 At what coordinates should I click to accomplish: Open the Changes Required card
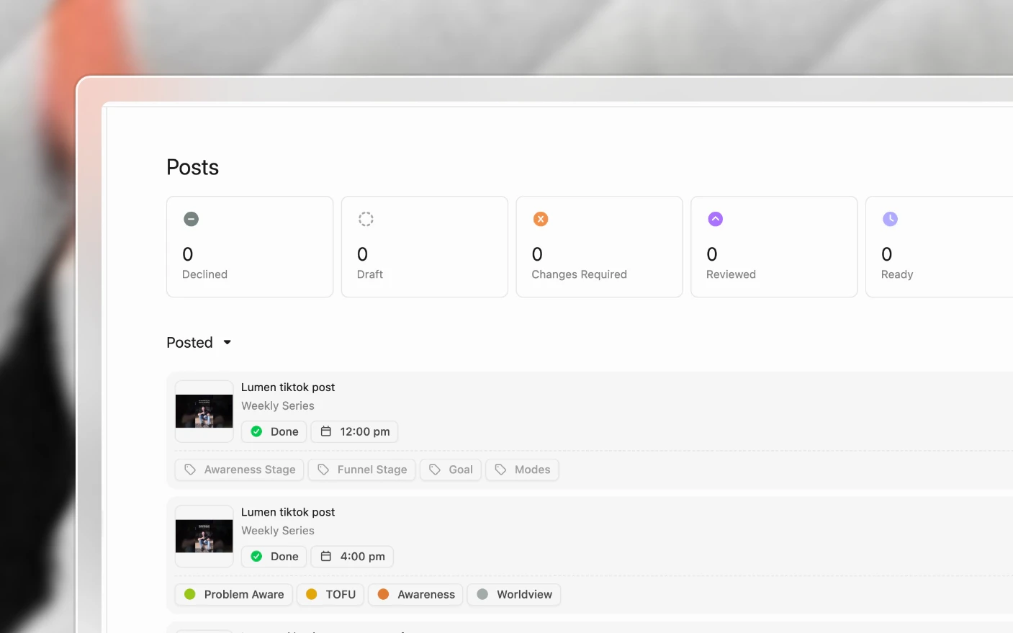pos(599,246)
